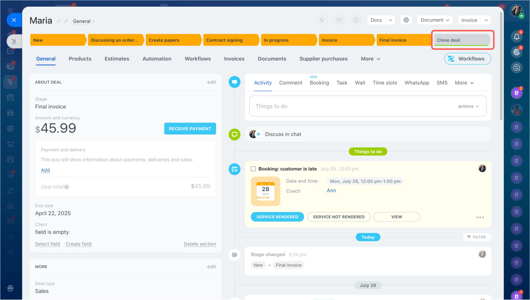Open the General pipeline dropdown beside Maria
The image size is (530, 300).
pos(84,21)
